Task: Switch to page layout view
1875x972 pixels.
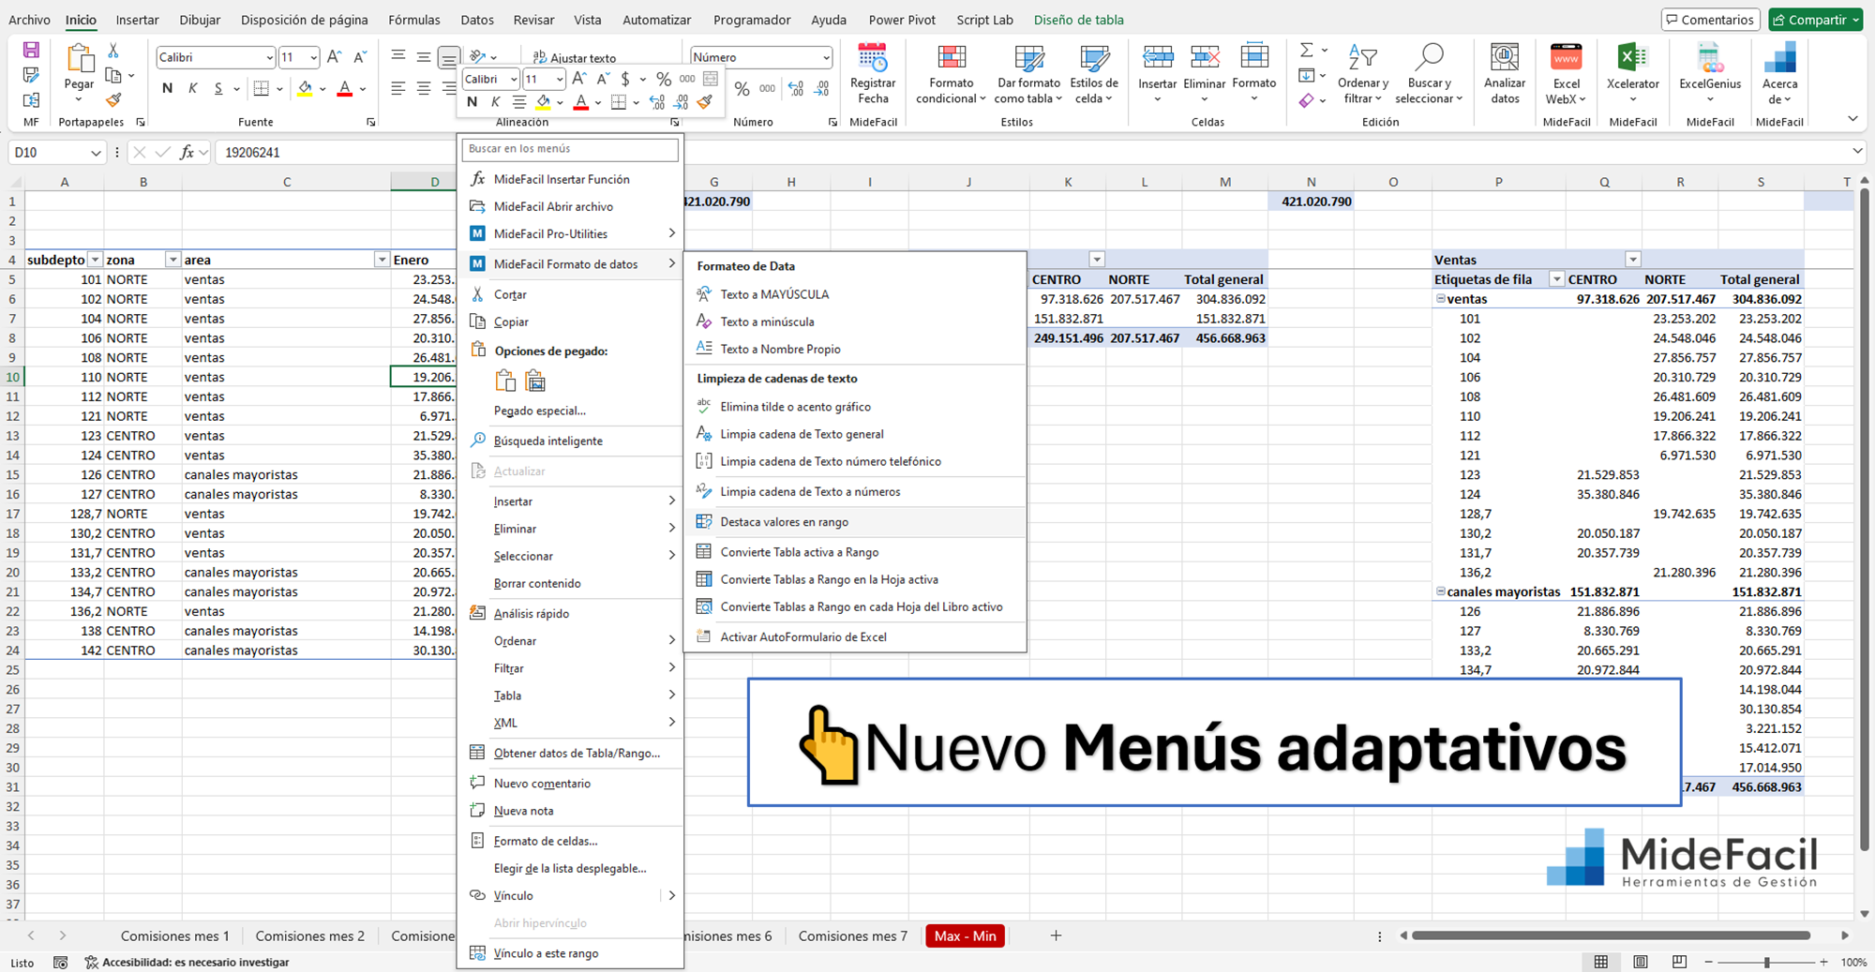Action: [x=1640, y=962]
